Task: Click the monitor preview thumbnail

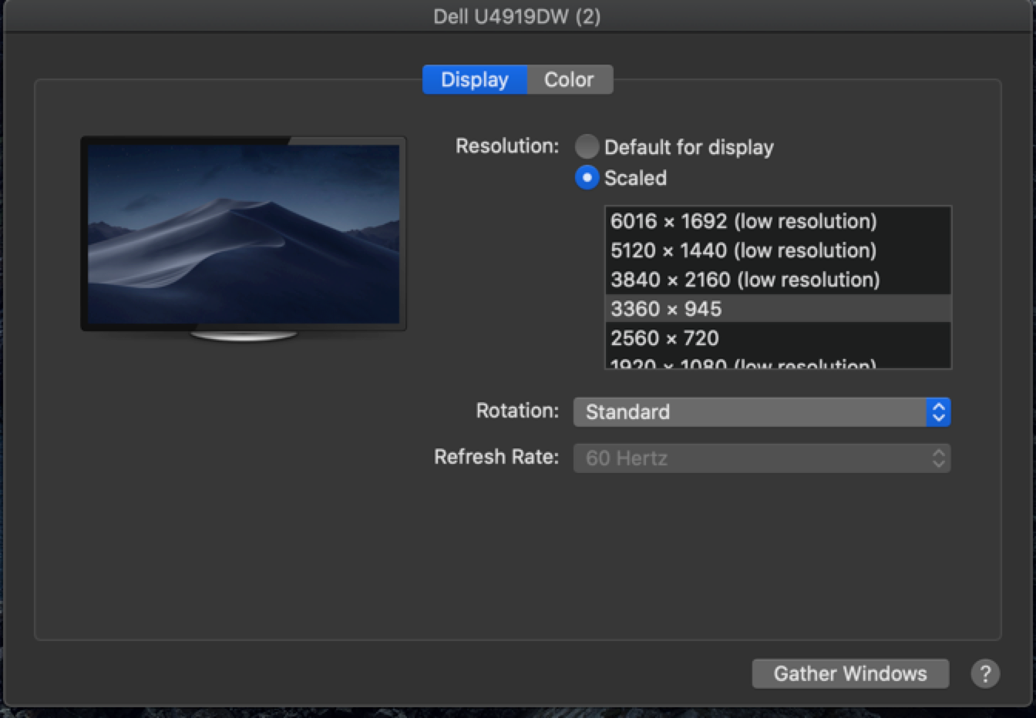Action: (x=244, y=239)
